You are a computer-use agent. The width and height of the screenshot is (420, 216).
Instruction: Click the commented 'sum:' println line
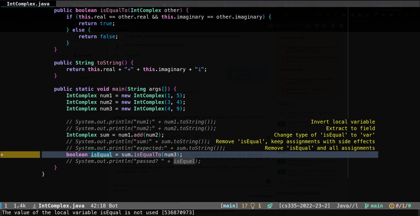[138, 141]
